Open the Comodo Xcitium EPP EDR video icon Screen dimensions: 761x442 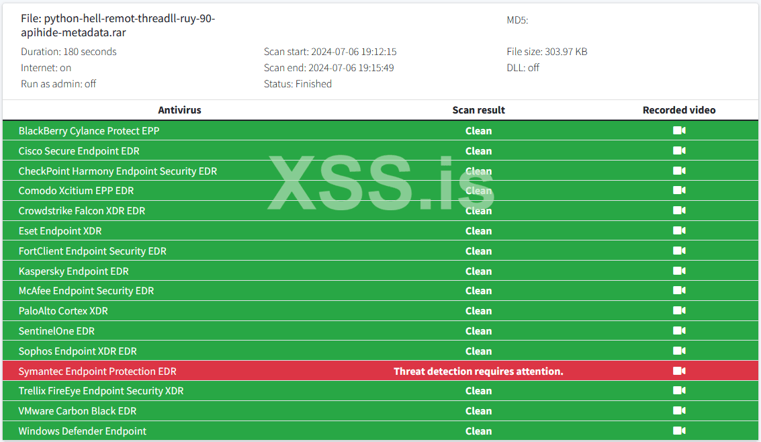coord(679,190)
